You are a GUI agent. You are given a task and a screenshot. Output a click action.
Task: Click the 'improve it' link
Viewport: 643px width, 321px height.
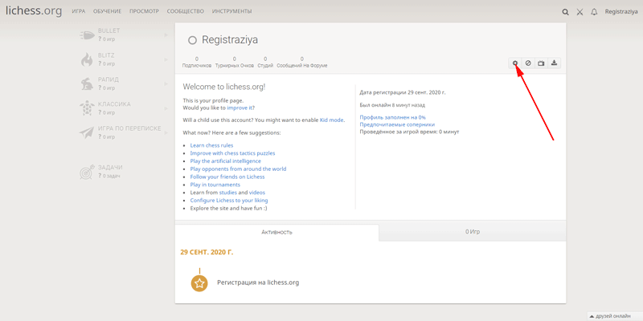[240, 108]
